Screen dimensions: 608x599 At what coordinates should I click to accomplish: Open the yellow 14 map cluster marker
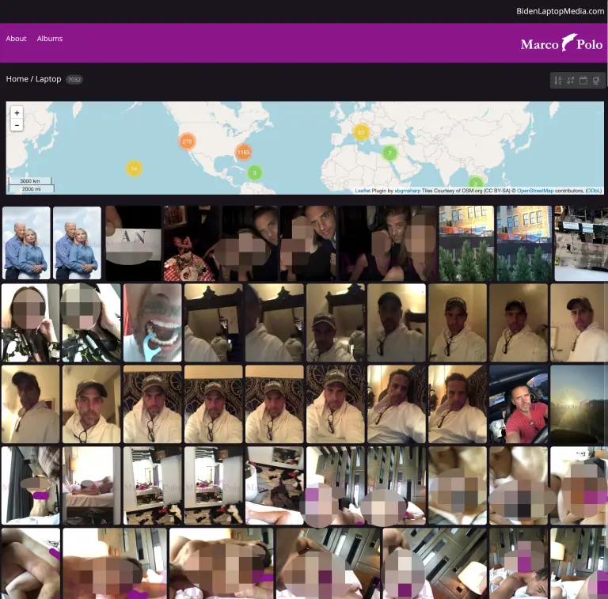click(134, 169)
